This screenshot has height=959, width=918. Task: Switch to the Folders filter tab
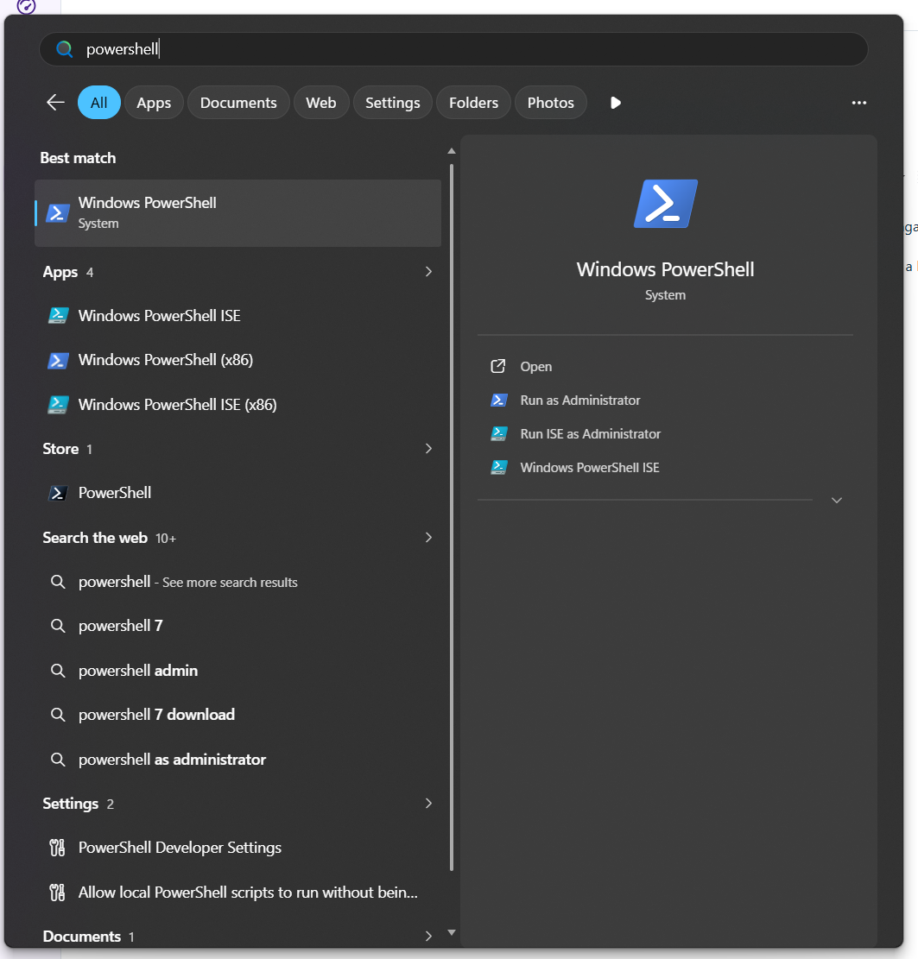(x=473, y=102)
